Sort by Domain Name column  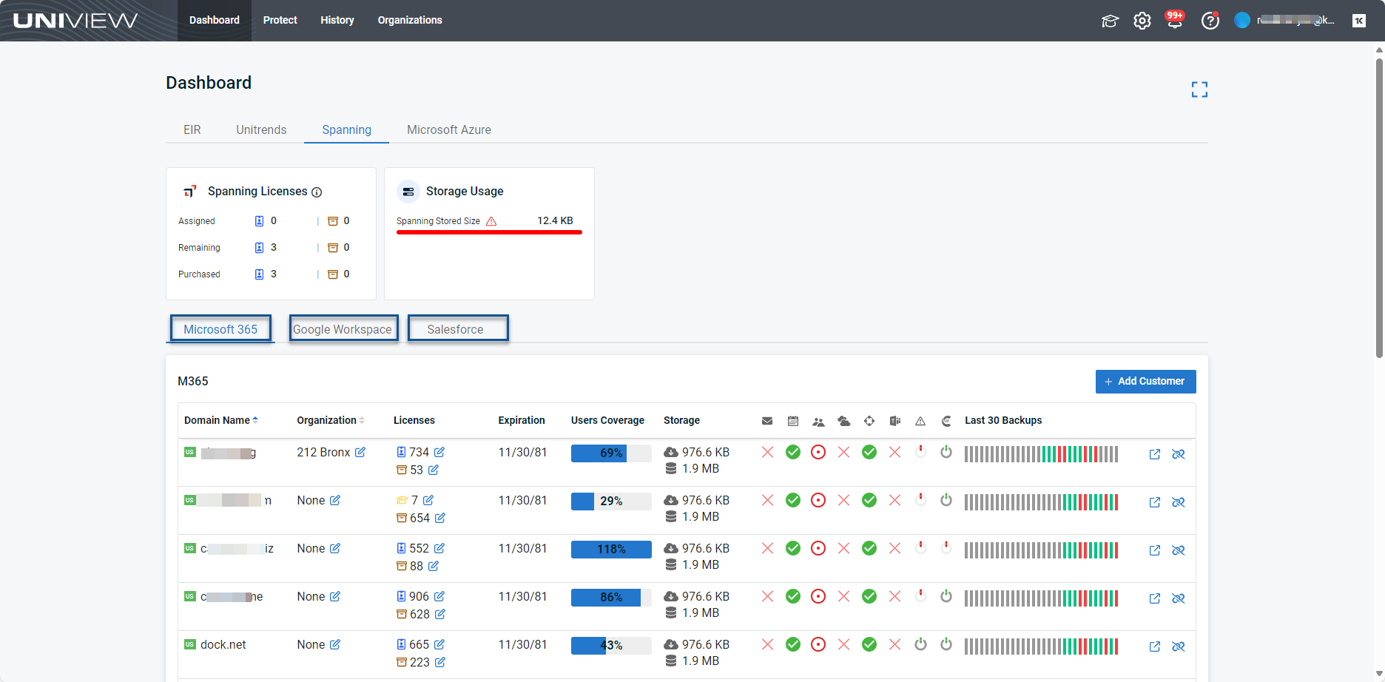(x=221, y=420)
